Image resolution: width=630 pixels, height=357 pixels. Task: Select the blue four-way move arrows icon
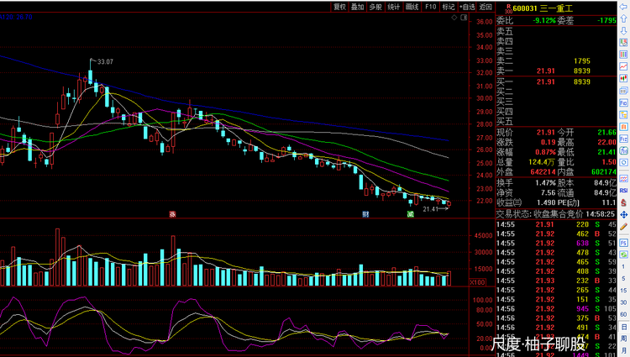tap(623, 214)
